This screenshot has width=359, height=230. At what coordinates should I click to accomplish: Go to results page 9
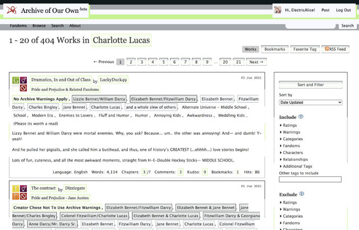point(207,62)
